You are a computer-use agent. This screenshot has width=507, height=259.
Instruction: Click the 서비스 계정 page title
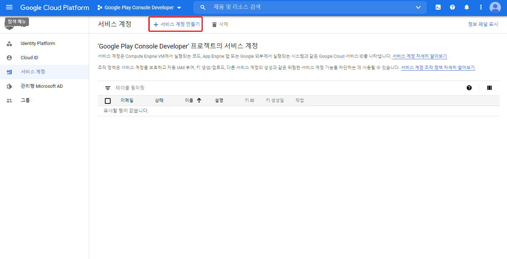[115, 24]
